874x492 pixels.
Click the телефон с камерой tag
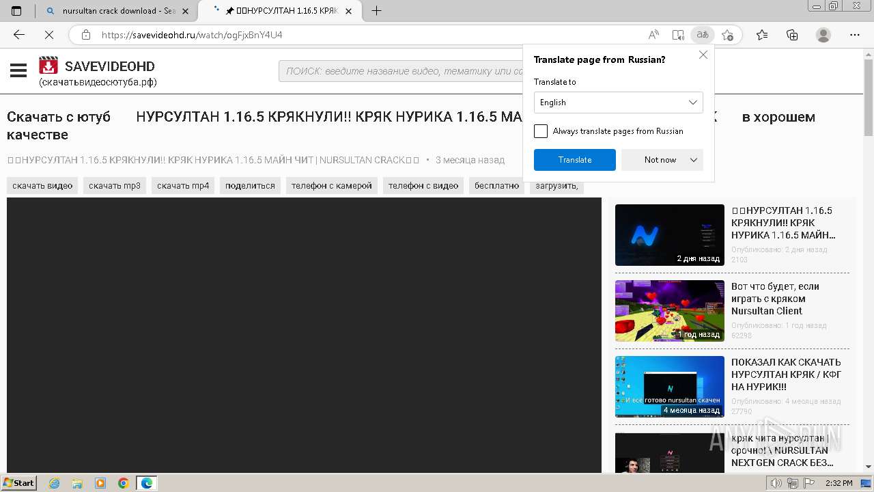pyautogui.click(x=332, y=186)
